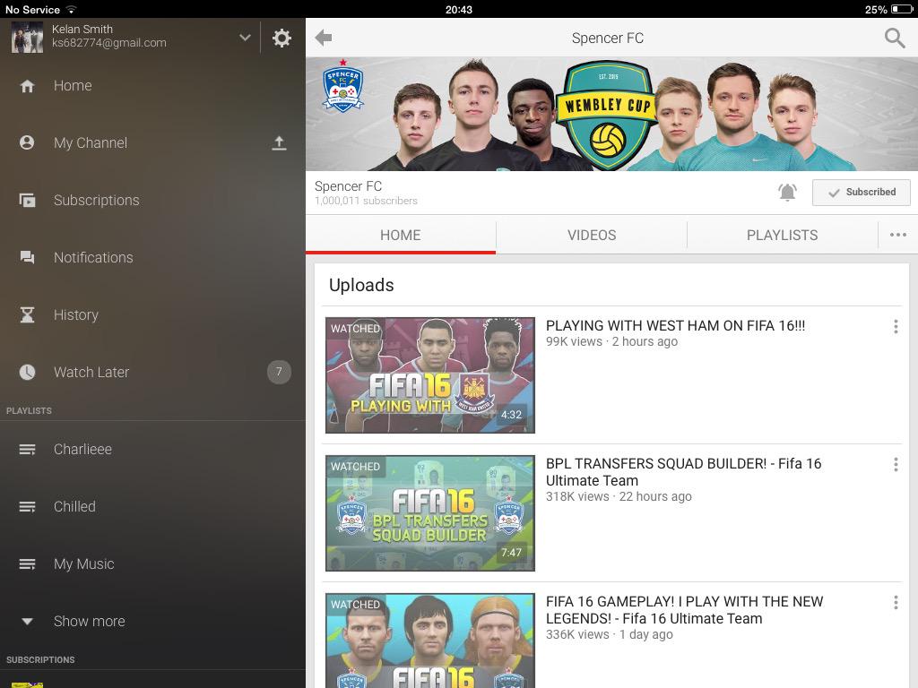This screenshot has width=918, height=688.
Task: Open the Charlieee playlist icon
Action: click(27, 450)
